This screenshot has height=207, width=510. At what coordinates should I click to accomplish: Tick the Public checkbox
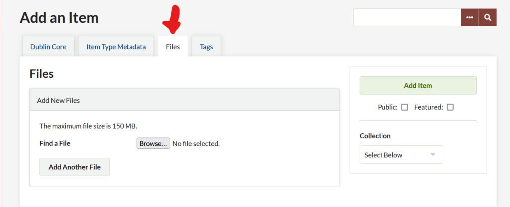pos(405,107)
